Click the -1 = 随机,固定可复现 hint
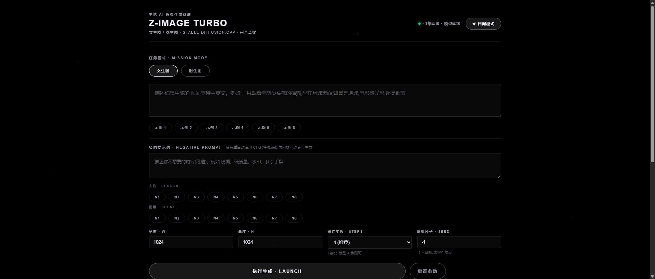 coord(434,252)
